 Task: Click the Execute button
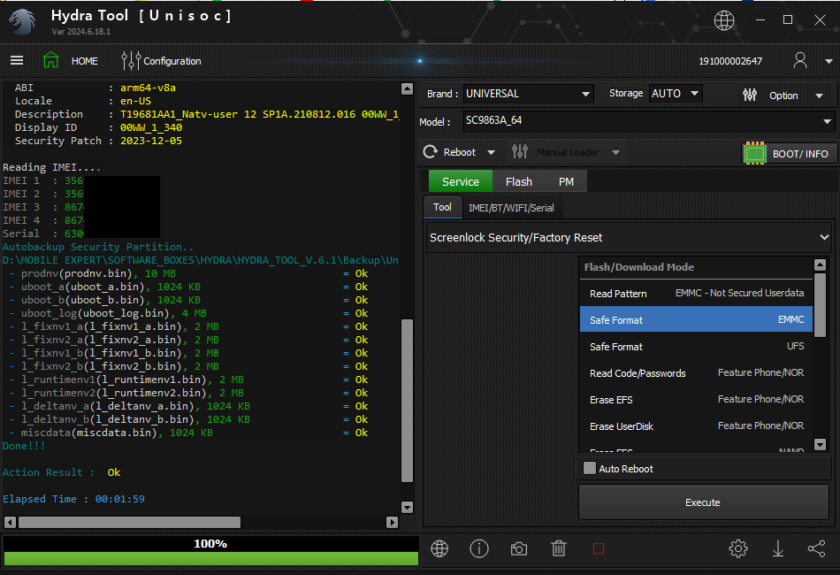pos(703,502)
